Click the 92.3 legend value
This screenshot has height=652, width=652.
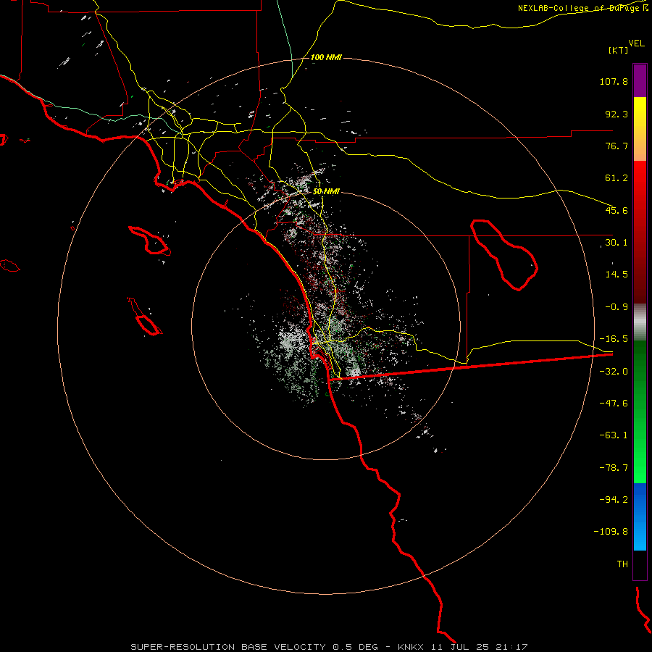pyautogui.click(x=617, y=114)
